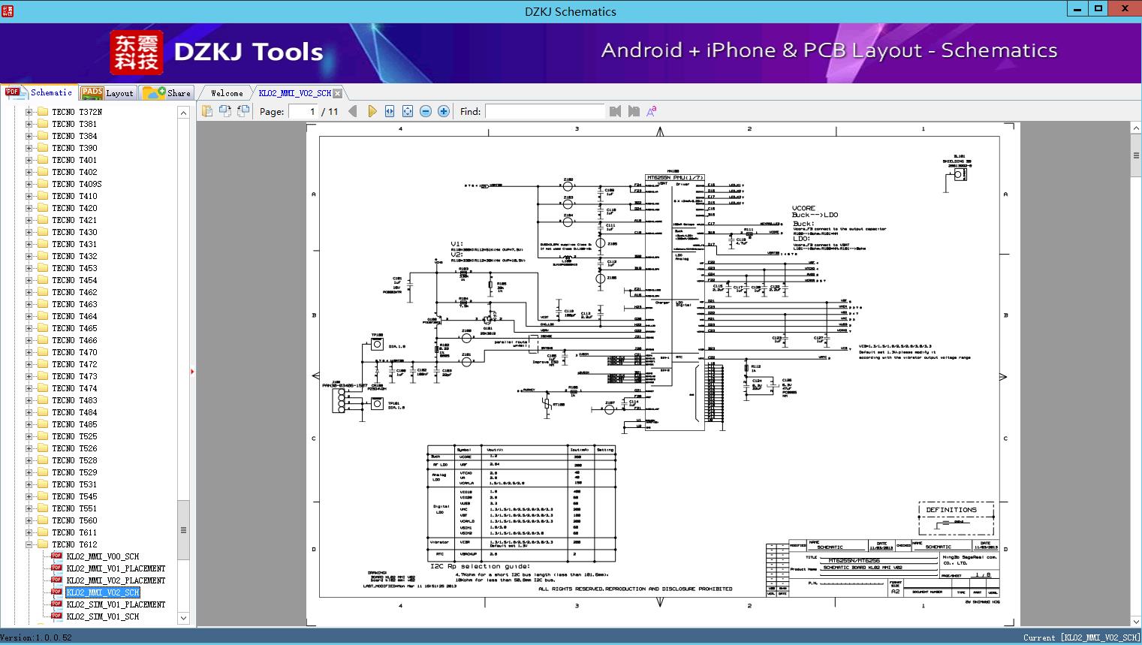The image size is (1142, 645).
Task: Switch to the Layout tab
Action: coord(107,93)
